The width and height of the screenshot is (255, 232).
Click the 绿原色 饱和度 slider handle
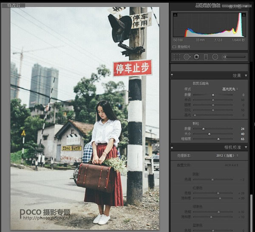tap(211, 217)
